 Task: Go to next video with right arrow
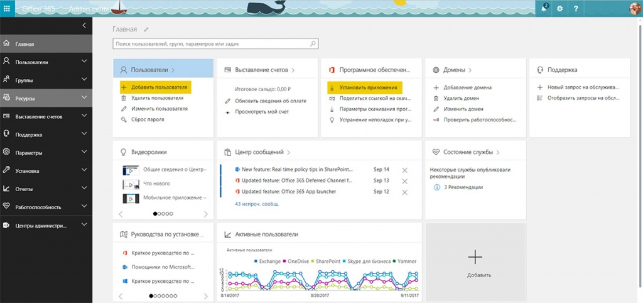click(x=206, y=214)
